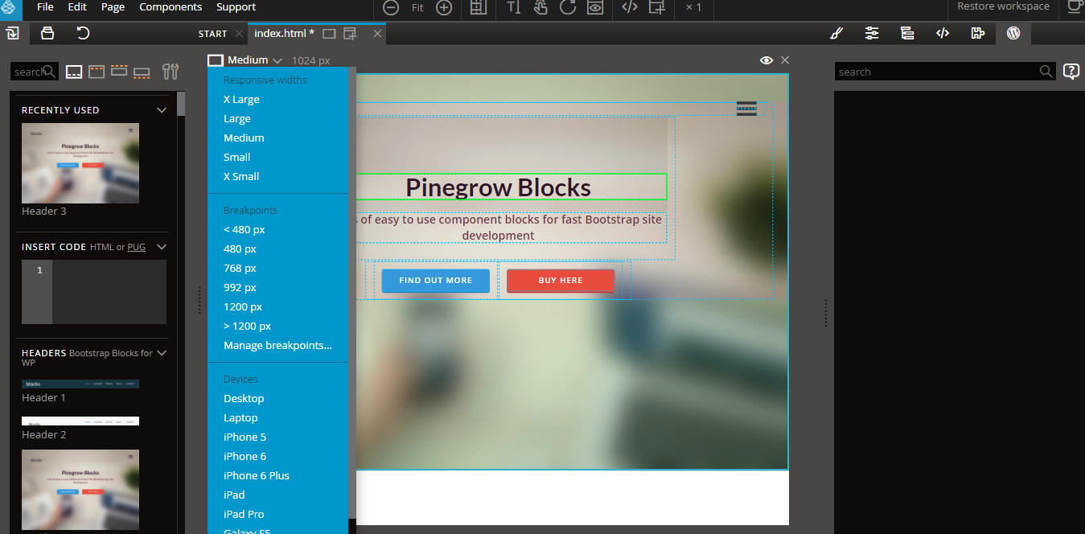The width and height of the screenshot is (1085, 534).
Task: Click the hamburger menu in page preview
Action: point(746,109)
